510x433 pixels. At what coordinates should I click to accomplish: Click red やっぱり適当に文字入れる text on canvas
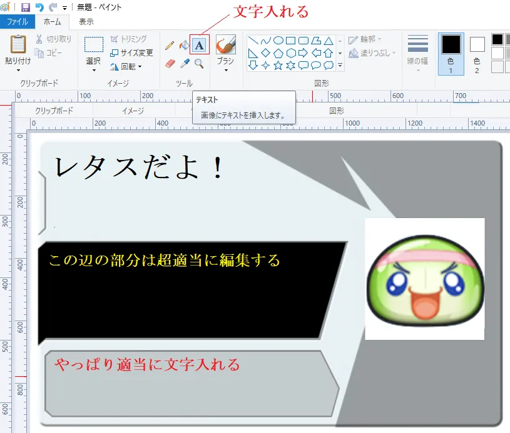point(147,364)
